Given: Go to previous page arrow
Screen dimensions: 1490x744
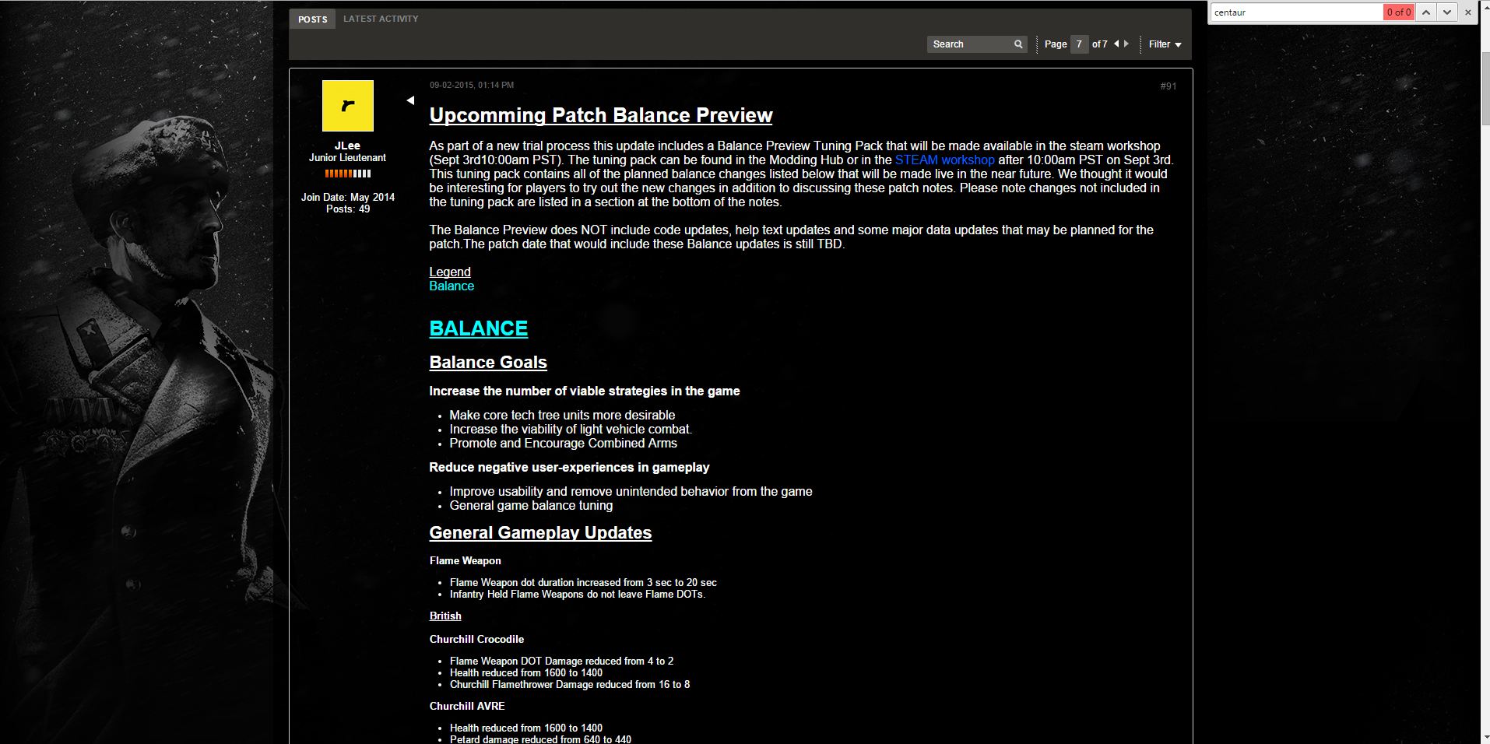Looking at the screenshot, I should coord(1116,44).
